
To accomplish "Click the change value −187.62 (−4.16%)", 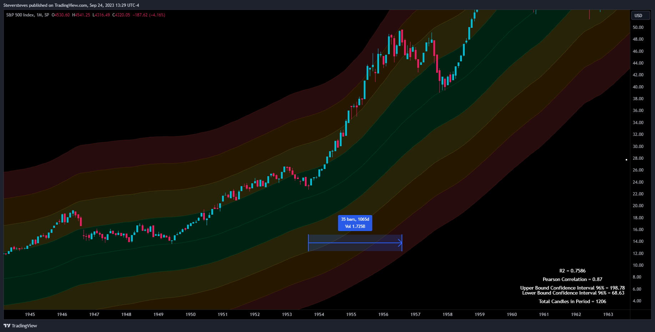I will tap(149, 15).
